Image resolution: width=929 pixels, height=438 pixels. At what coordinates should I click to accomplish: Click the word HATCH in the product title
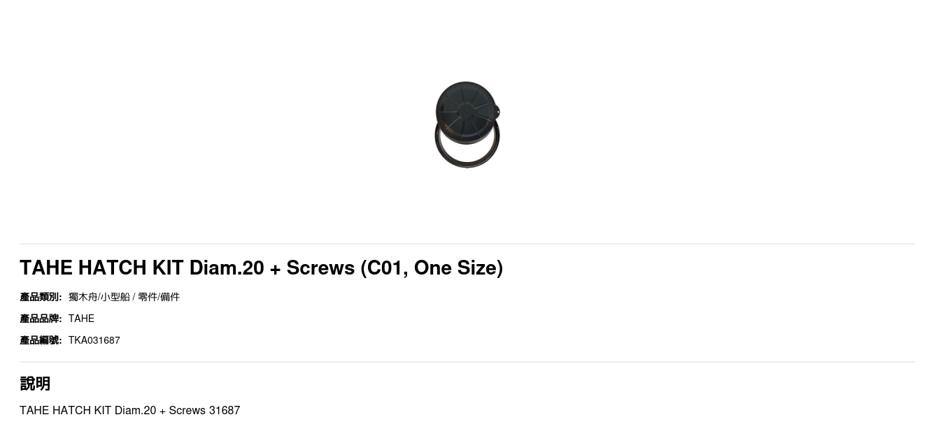[x=112, y=268]
